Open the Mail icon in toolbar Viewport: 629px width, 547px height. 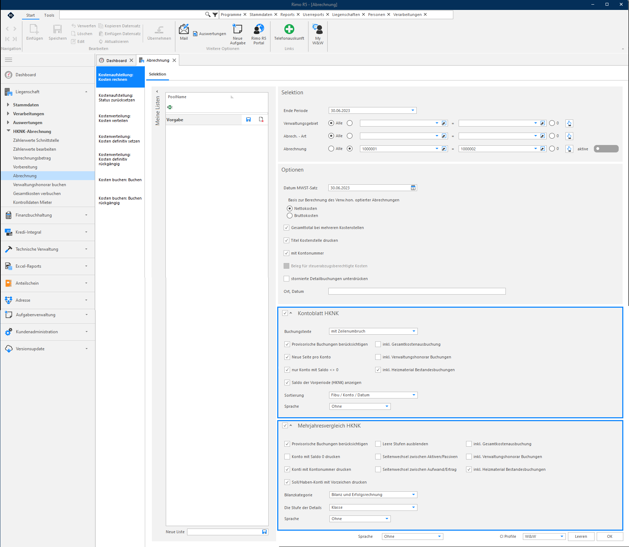tap(184, 32)
